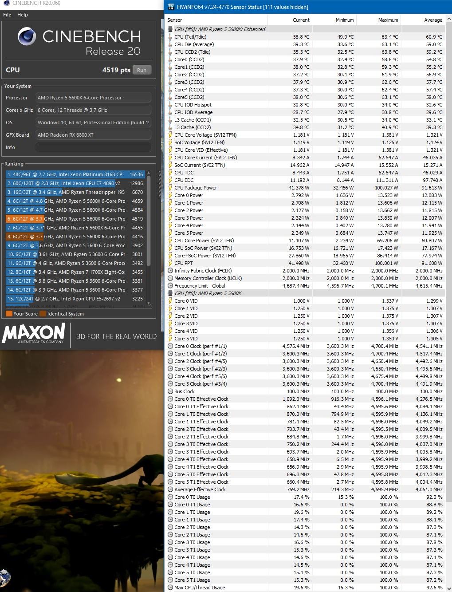Click the lightning icon for CPU Core Voltage
The height and width of the screenshot is (592, 452).
click(x=170, y=135)
